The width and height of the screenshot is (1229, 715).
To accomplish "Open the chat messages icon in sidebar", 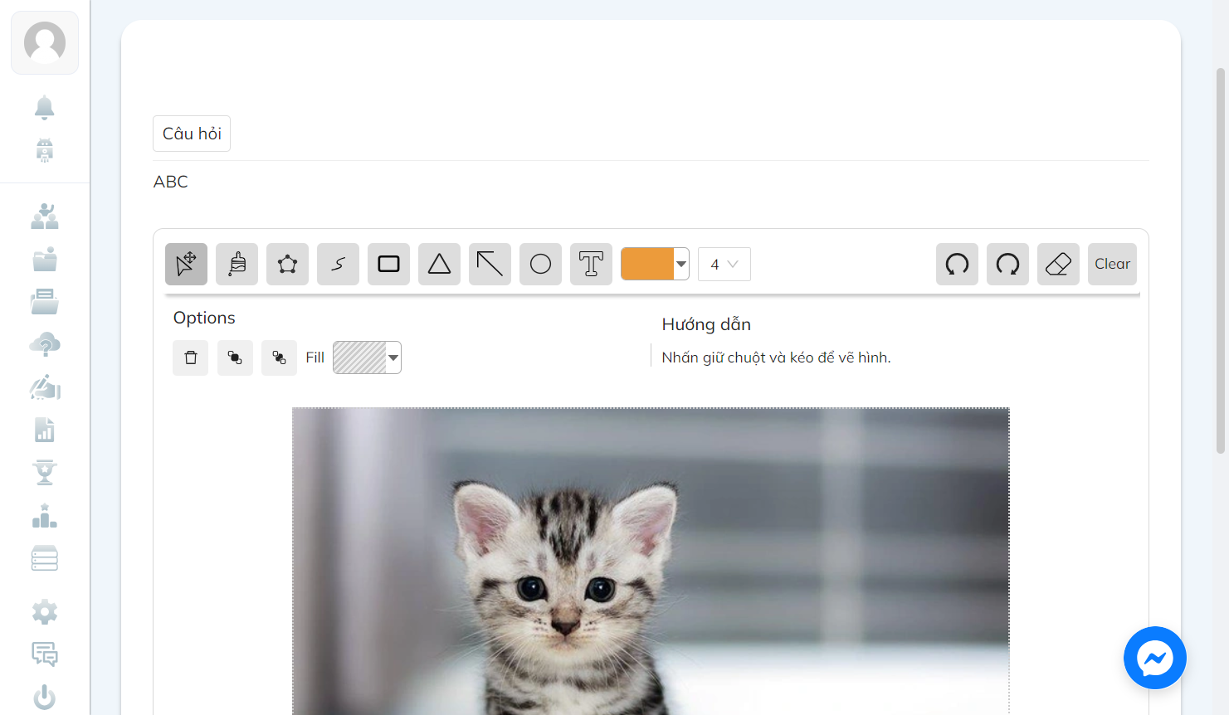I will click(45, 654).
